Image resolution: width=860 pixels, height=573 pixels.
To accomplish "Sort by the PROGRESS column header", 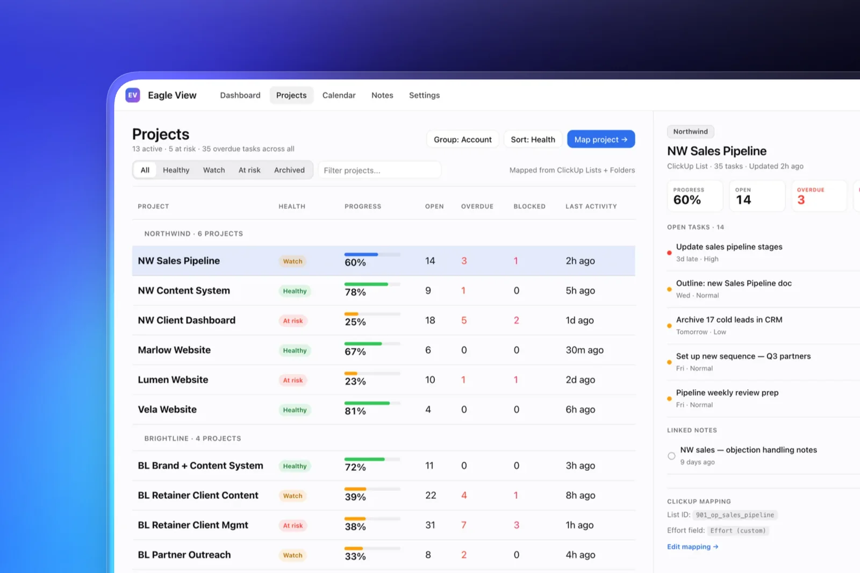I will click(x=363, y=206).
